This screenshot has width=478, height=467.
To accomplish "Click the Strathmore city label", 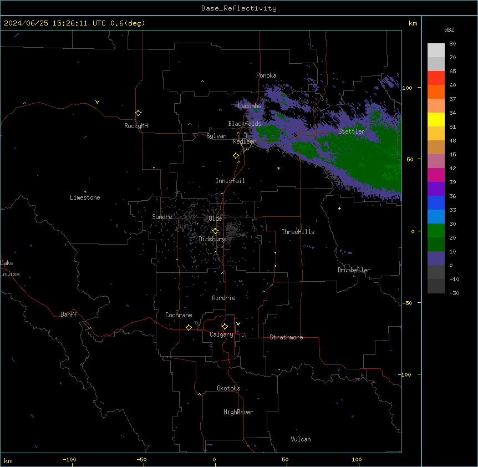I will click(286, 337).
